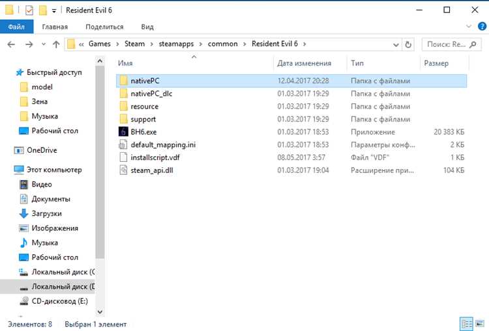Open the Поделиться ribbon tab
This screenshot has height=331, width=489.
click(x=104, y=27)
